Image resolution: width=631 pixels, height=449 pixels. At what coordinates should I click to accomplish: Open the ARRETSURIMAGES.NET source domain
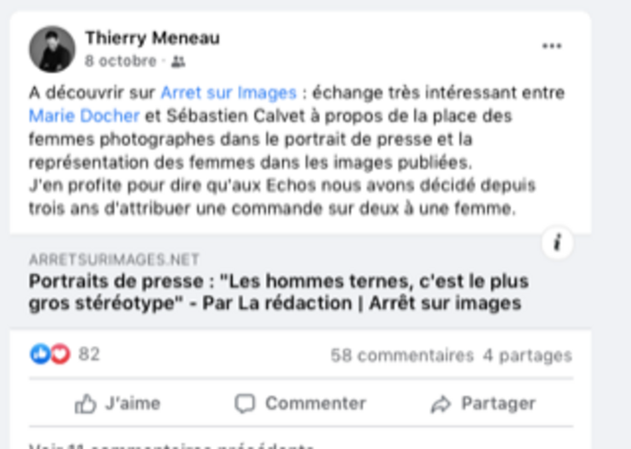tap(114, 259)
